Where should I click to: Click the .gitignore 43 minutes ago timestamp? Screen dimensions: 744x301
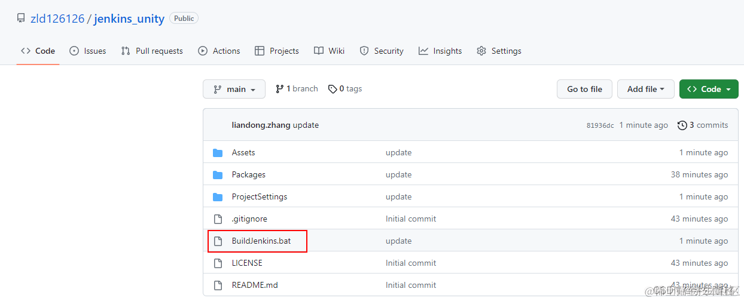(699, 219)
